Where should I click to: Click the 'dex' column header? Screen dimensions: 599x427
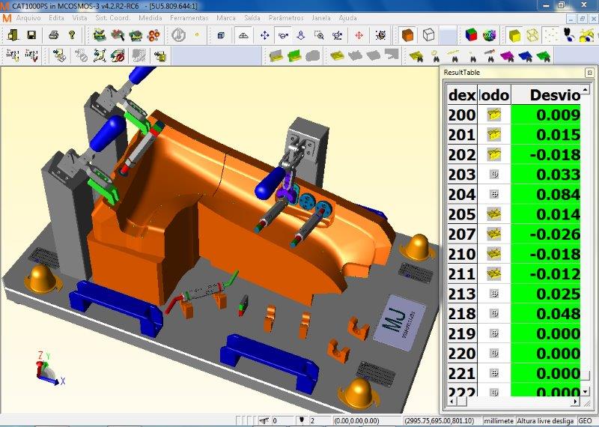(462, 95)
